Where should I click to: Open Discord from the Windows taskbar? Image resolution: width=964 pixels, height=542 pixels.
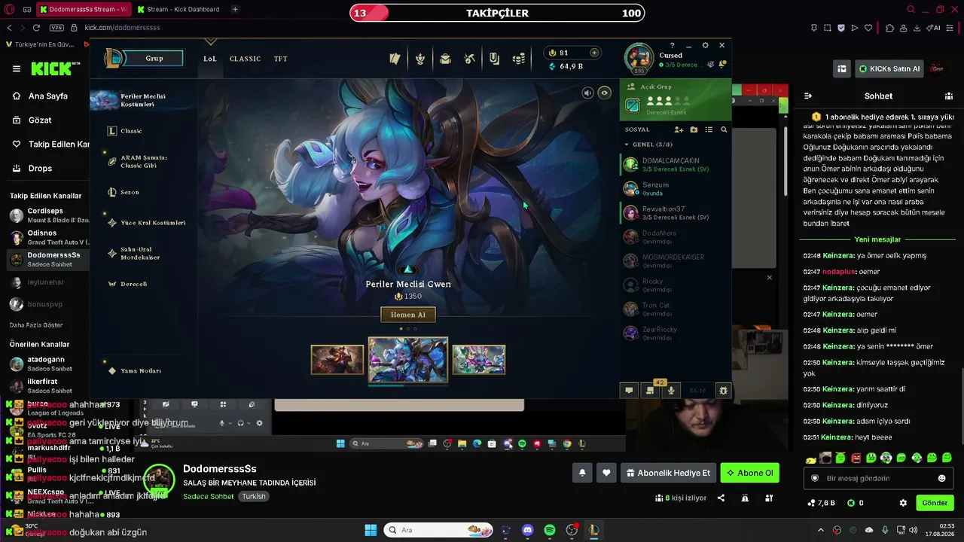pos(527,530)
